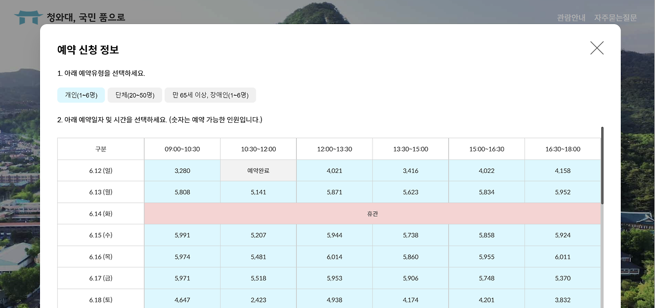Select the 6.17 slot showing 5,971

pyautogui.click(x=182, y=278)
